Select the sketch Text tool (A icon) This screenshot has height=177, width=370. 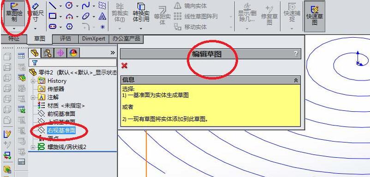click(102, 16)
